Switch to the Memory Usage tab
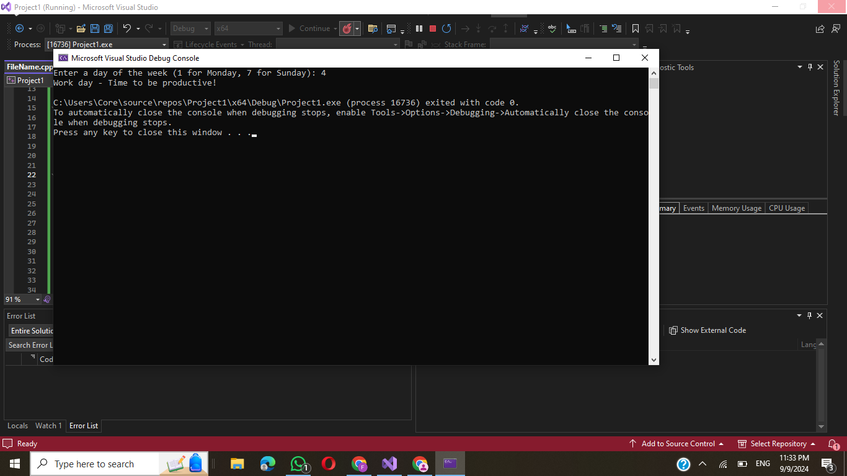847x476 pixels. click(736, 208)
